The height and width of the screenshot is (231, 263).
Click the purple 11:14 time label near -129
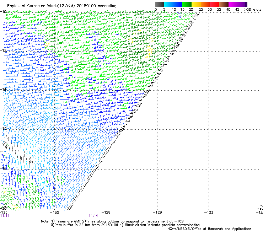(93, 216)
